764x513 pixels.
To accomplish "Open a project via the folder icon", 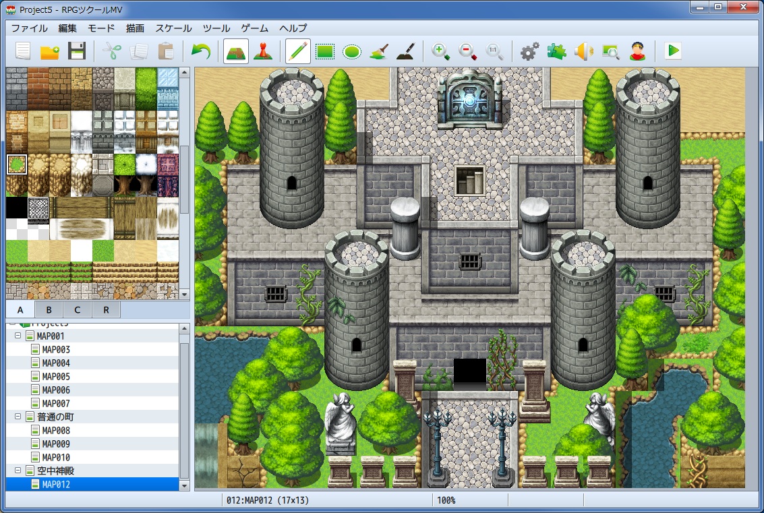I will point(50,51).
